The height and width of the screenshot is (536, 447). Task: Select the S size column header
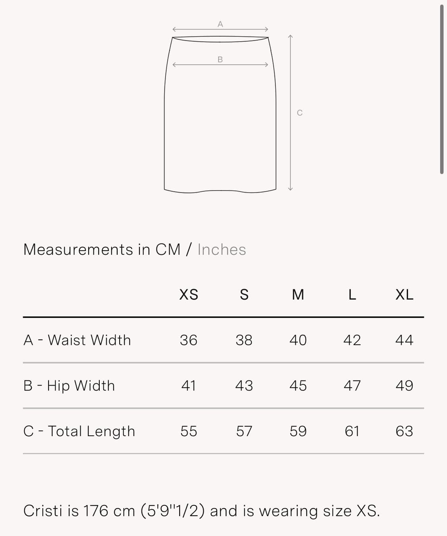click(x=244, y=295)
